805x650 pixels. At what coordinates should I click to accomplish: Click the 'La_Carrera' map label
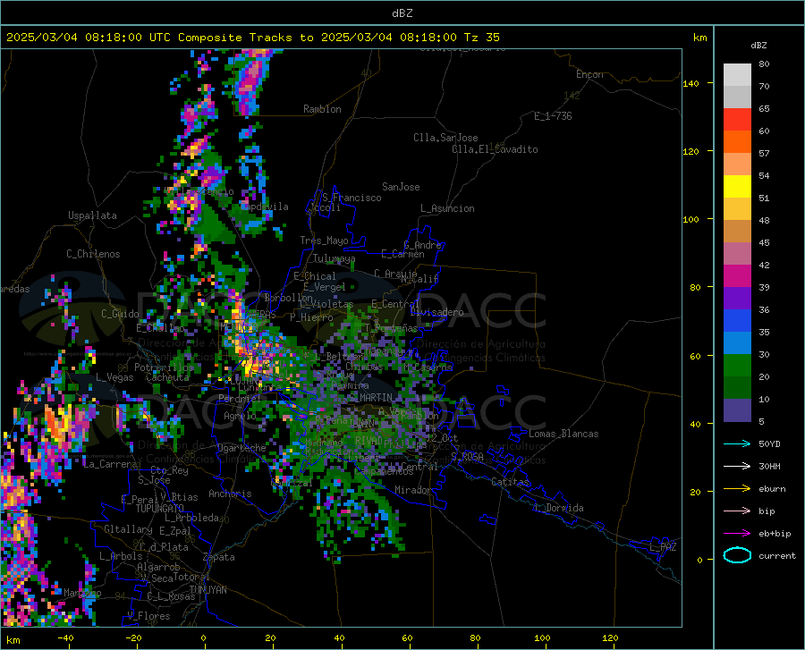pos(110,464)
